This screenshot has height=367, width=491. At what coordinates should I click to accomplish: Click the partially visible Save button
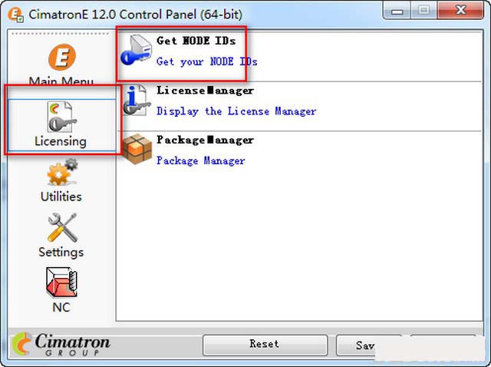click(x=356, y=345)
